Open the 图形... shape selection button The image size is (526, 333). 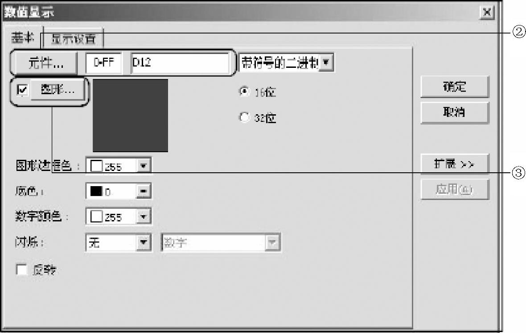pos(58,89)
